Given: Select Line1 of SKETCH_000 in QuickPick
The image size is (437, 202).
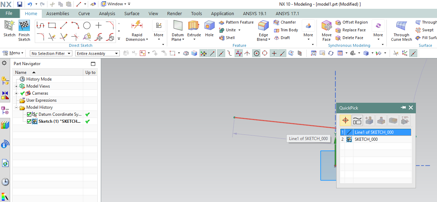Looking at the screenshot, I should (376, 132).
